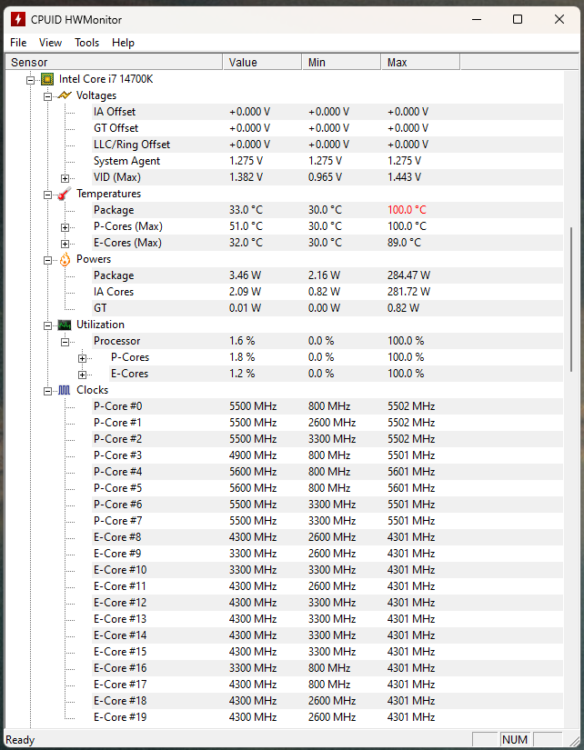Click the Powers flame icon
The height and width of the screenshot is (750, 584).
(64, 259)
